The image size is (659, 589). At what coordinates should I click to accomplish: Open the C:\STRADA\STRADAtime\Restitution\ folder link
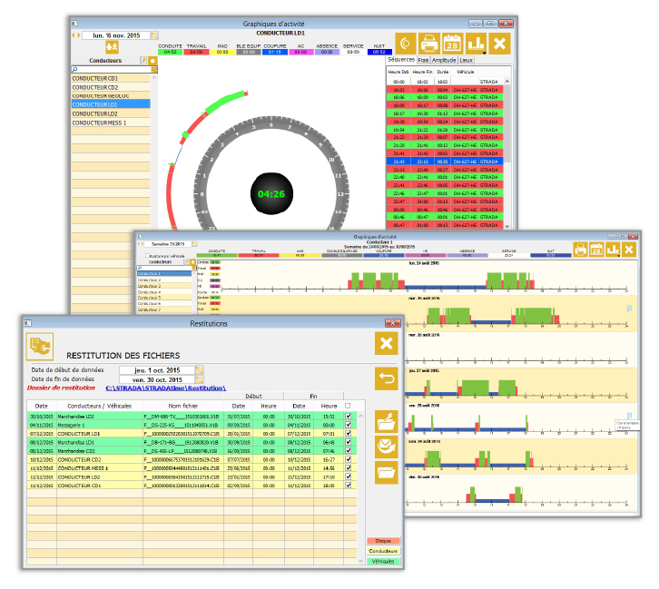165,388
